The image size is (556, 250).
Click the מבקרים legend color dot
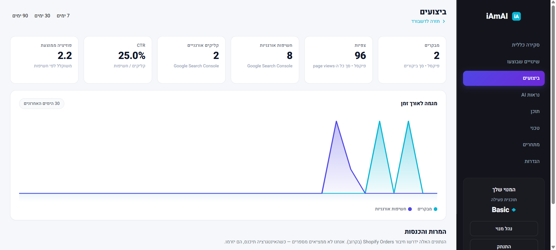pos(435,209)
